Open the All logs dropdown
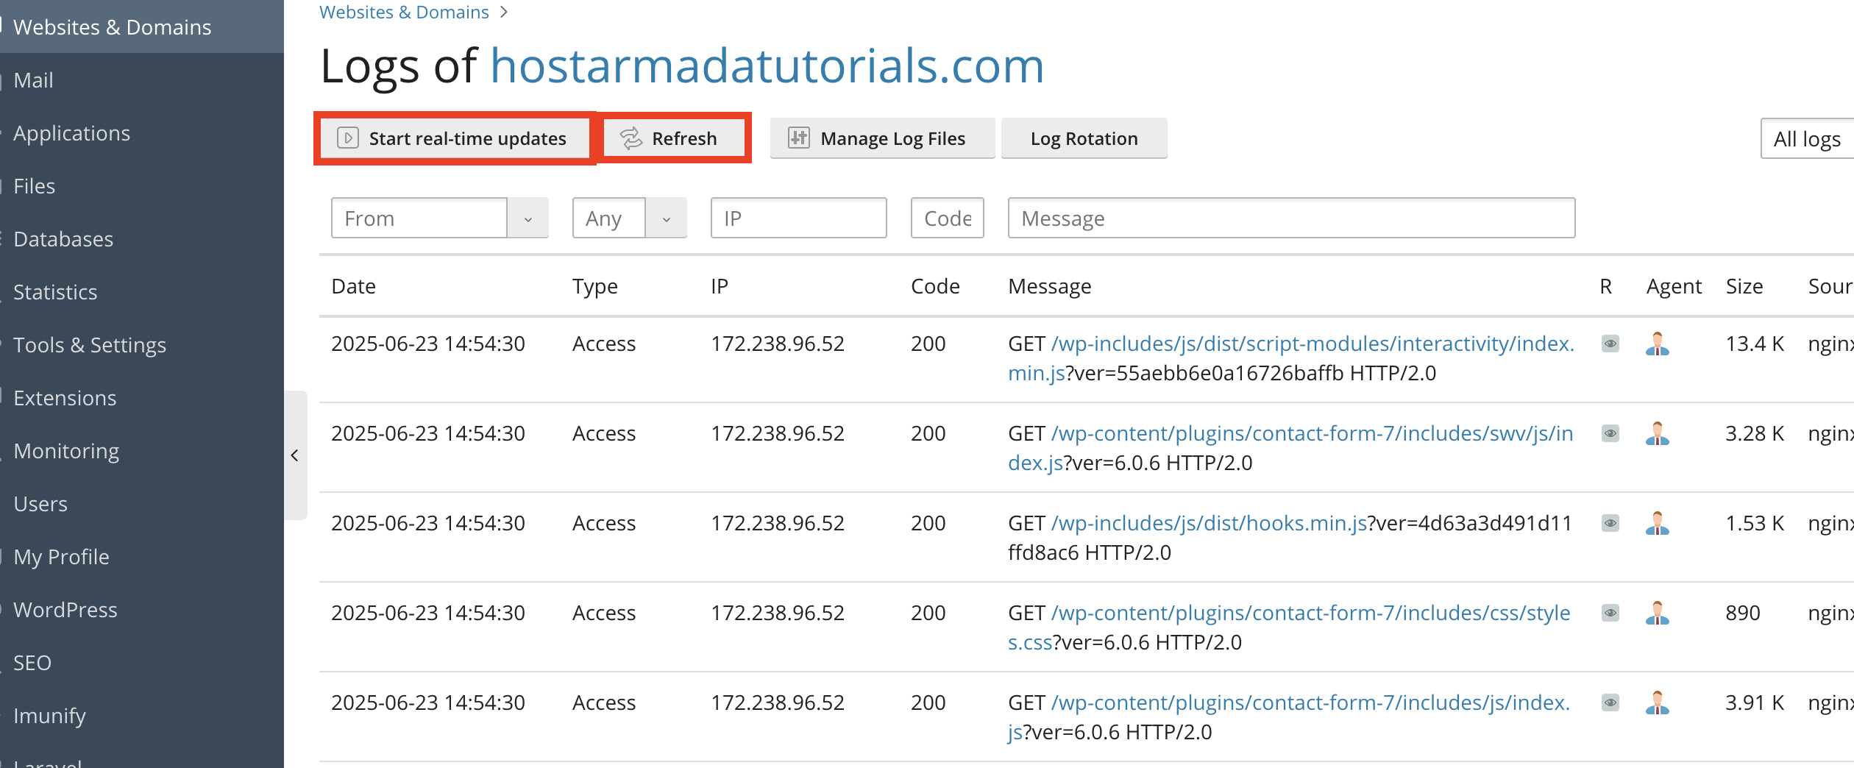 pos(1807,138)
